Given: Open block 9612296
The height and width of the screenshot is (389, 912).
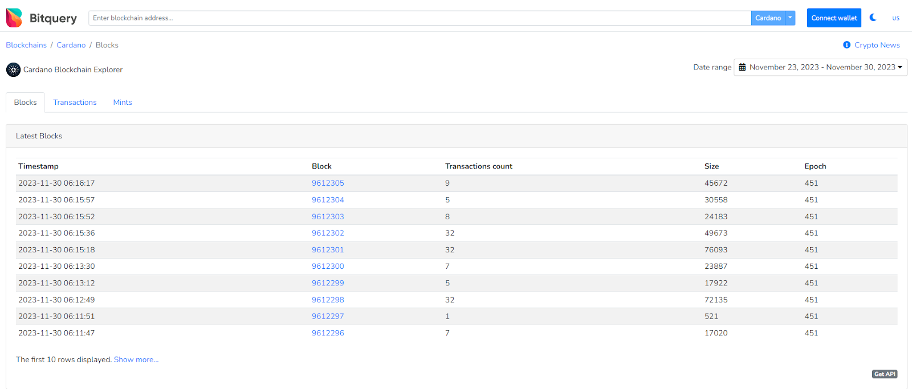Looking at the screenshot, I should 328,333.
